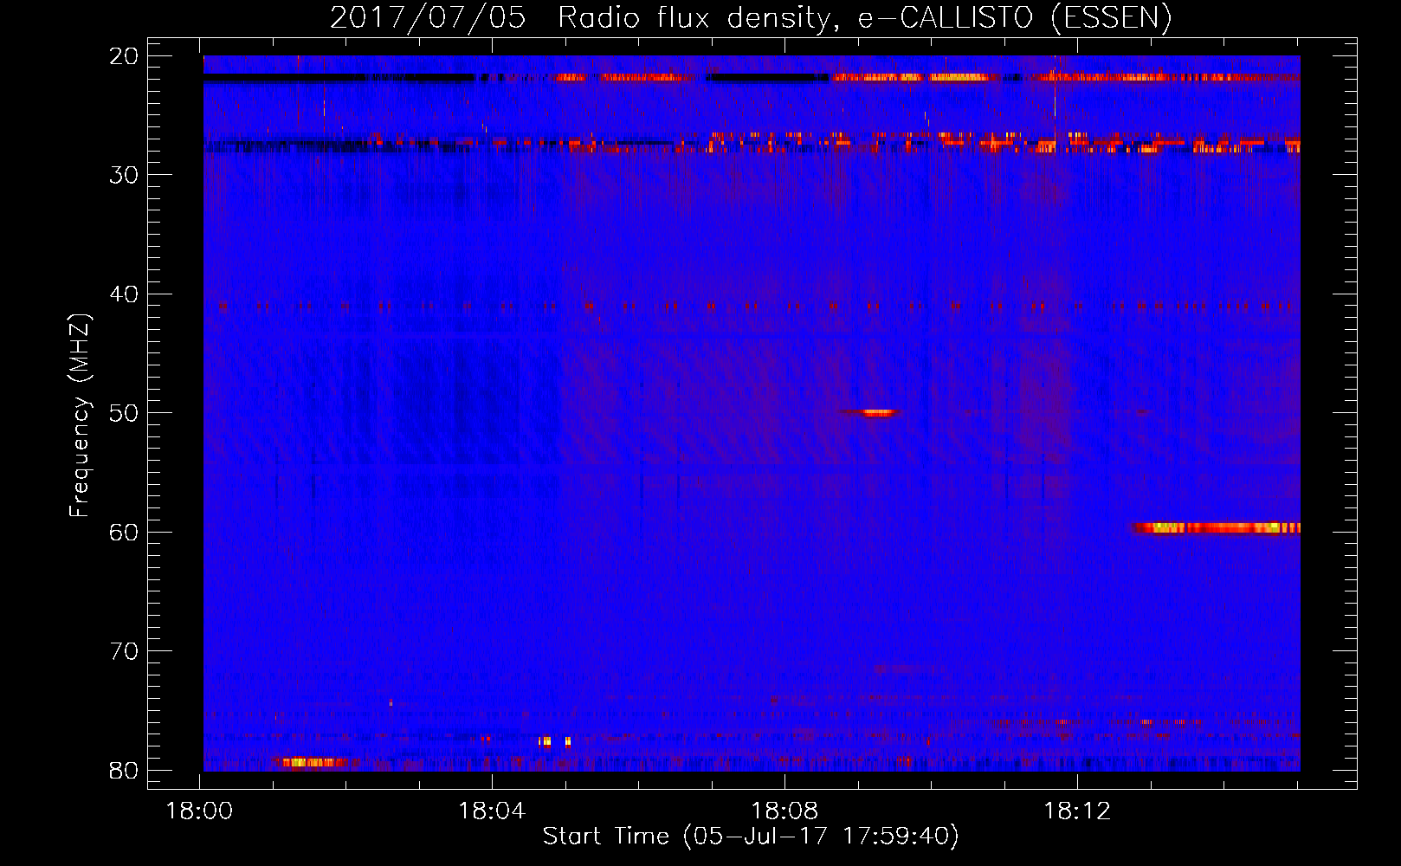Click the 60 frequency tick label

click(x=124, y=532)
